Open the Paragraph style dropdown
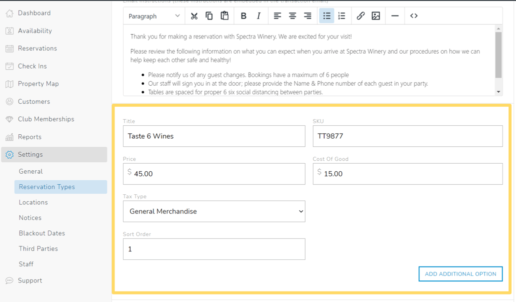The height and width of the screenshot is (302, 516). pyautogui.click(x=153, y=16)
